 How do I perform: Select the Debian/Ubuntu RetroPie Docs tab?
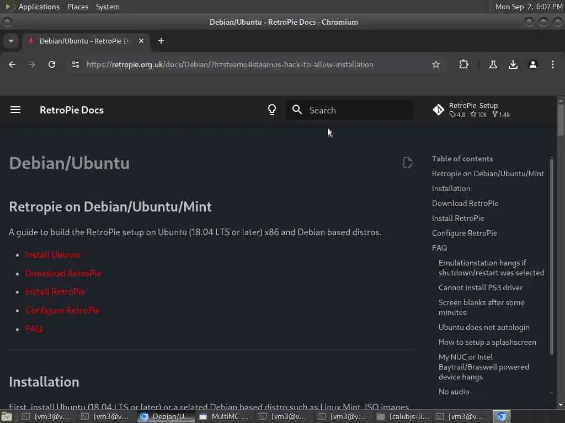tap(85, 41)
